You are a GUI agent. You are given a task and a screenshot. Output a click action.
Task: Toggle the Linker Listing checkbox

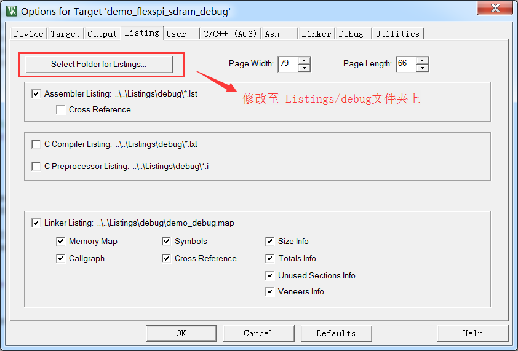36,223
